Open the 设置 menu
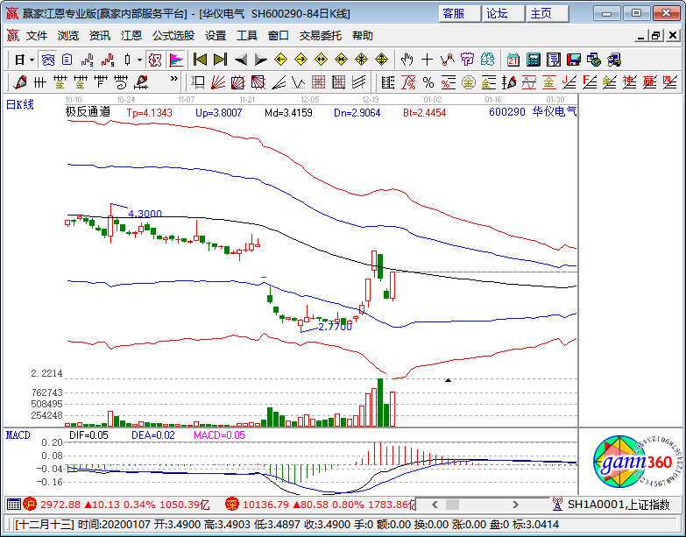 pos(216,36)
